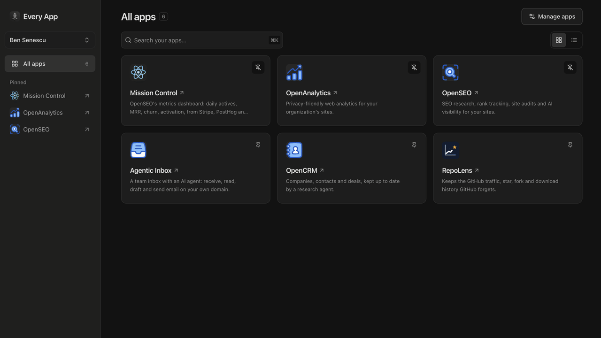
Task: Click sidebar Mission Control external arrow
Action: [x=86, y=96]
